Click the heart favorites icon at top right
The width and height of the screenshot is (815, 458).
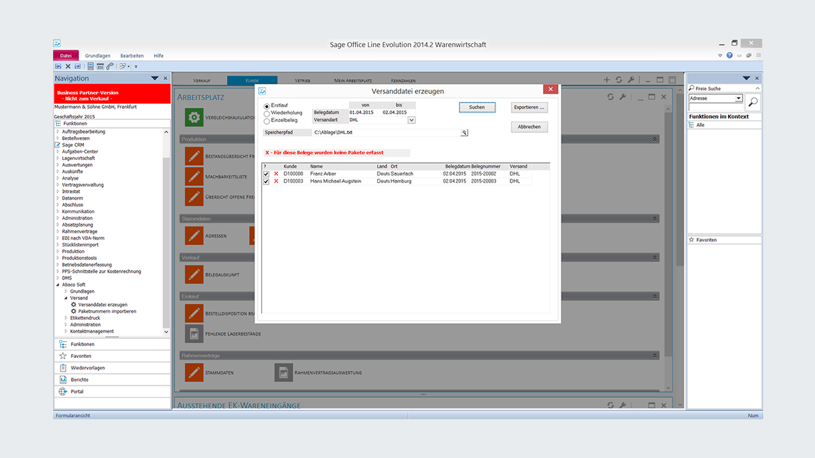click(x=720, y=55)
